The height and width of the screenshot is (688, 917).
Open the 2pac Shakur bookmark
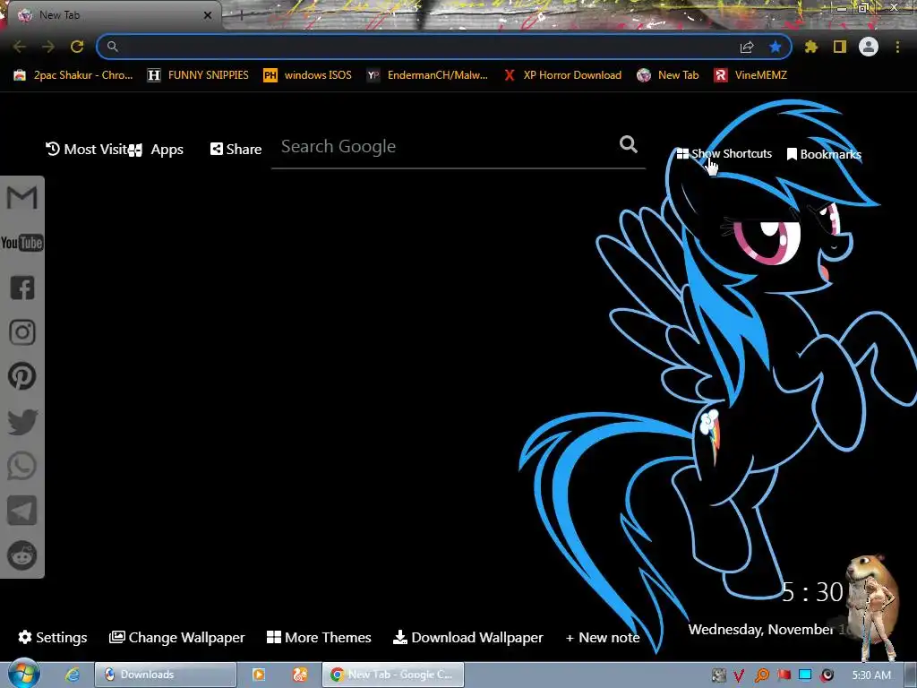coord(73,75)
